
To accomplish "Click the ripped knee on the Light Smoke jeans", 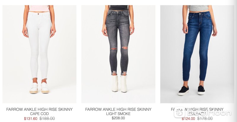I will coord(119,48).
